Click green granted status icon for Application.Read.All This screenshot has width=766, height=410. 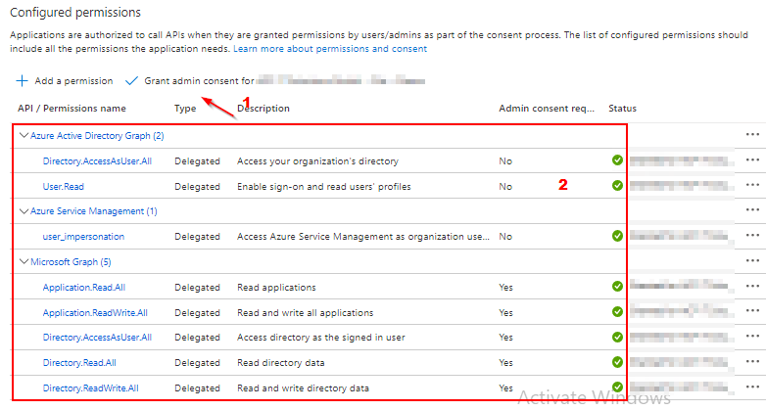(617, 287)
